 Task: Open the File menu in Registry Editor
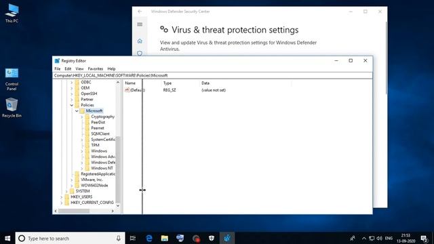[x=57, y=68]
